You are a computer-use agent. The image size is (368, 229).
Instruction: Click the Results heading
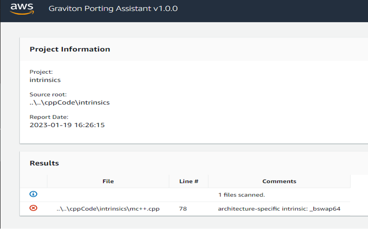[x=44, y=163]
